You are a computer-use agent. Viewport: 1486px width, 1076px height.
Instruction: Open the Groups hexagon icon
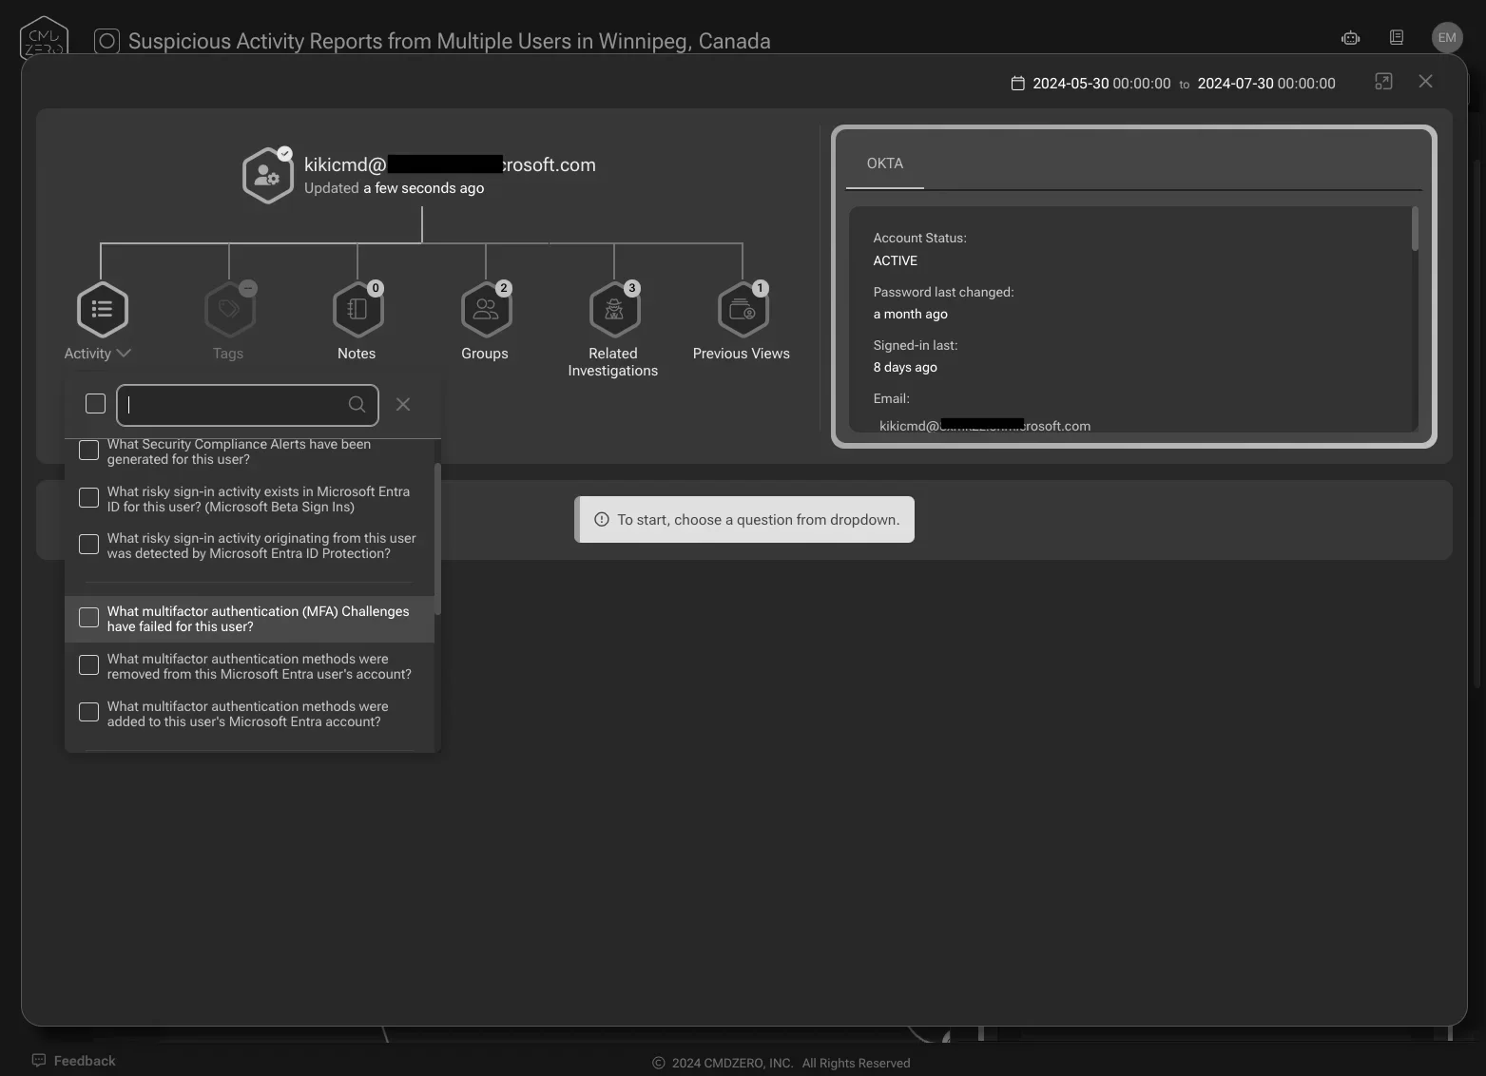tap(486, 309)
